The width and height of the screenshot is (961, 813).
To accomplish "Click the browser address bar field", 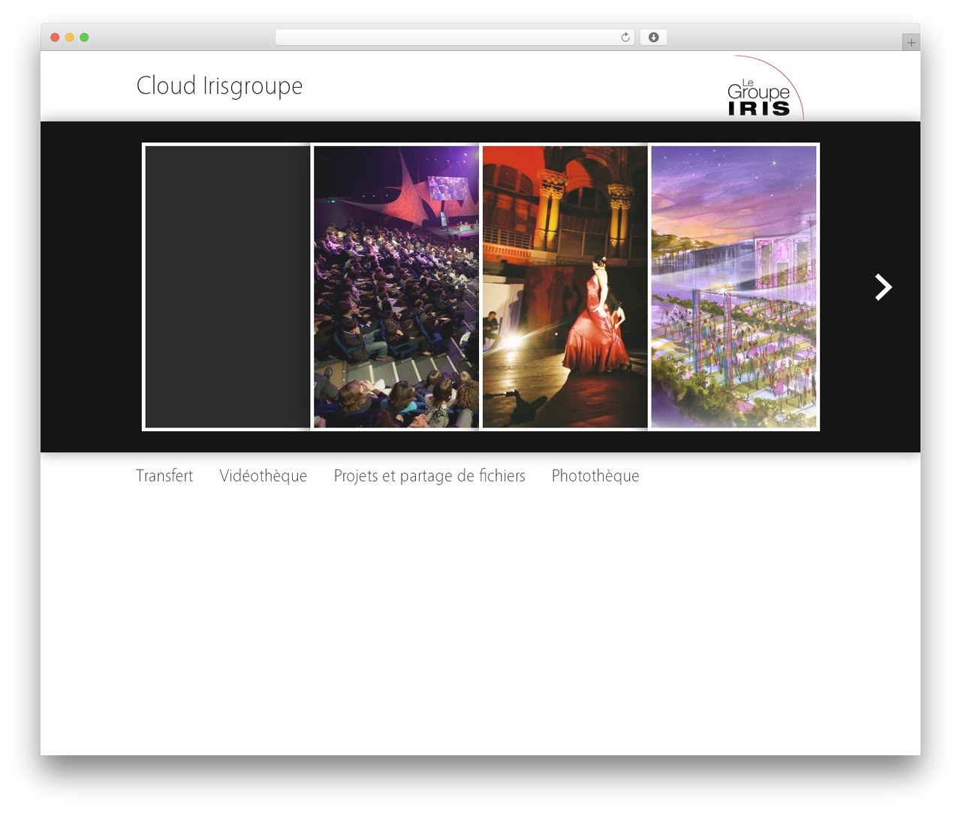I will click(x=455, y=37).
